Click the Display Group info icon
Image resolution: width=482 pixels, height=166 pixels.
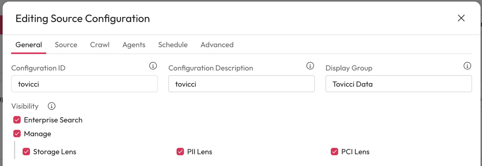(x=467, y=66)
